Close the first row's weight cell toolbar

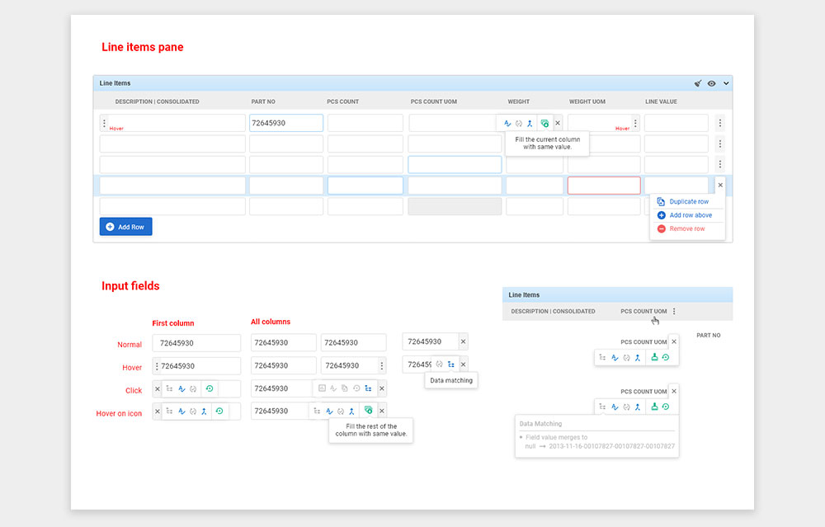pos(558,123)
